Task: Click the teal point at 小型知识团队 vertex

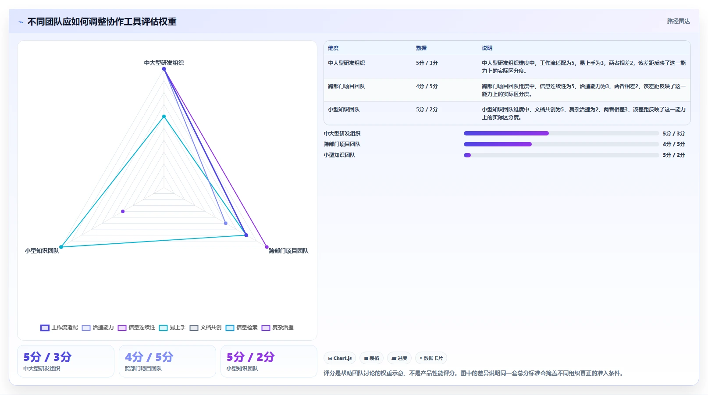Action: coord(61,247)
